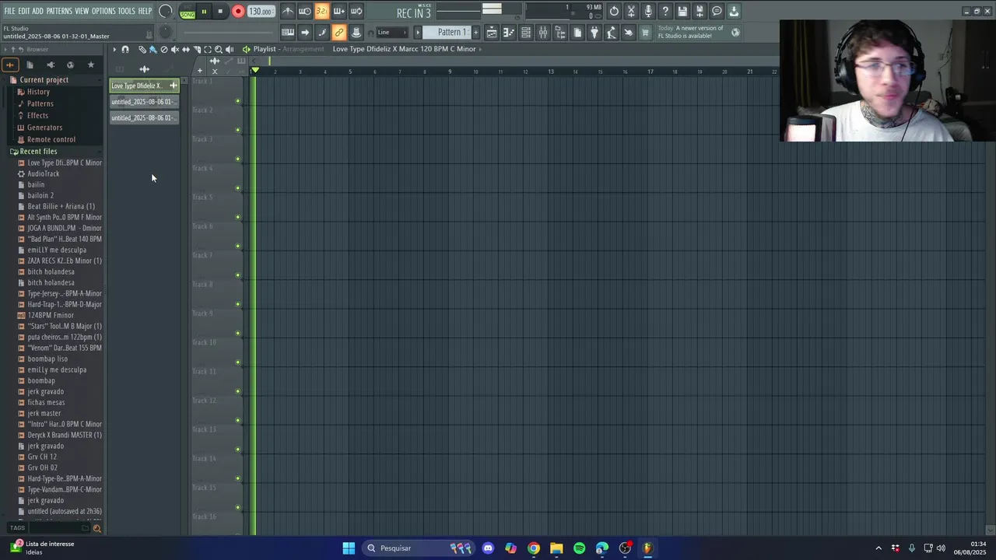The image size is (996, 560).
Task: Click the metronome icon
Action: click(x=288, y=11)
